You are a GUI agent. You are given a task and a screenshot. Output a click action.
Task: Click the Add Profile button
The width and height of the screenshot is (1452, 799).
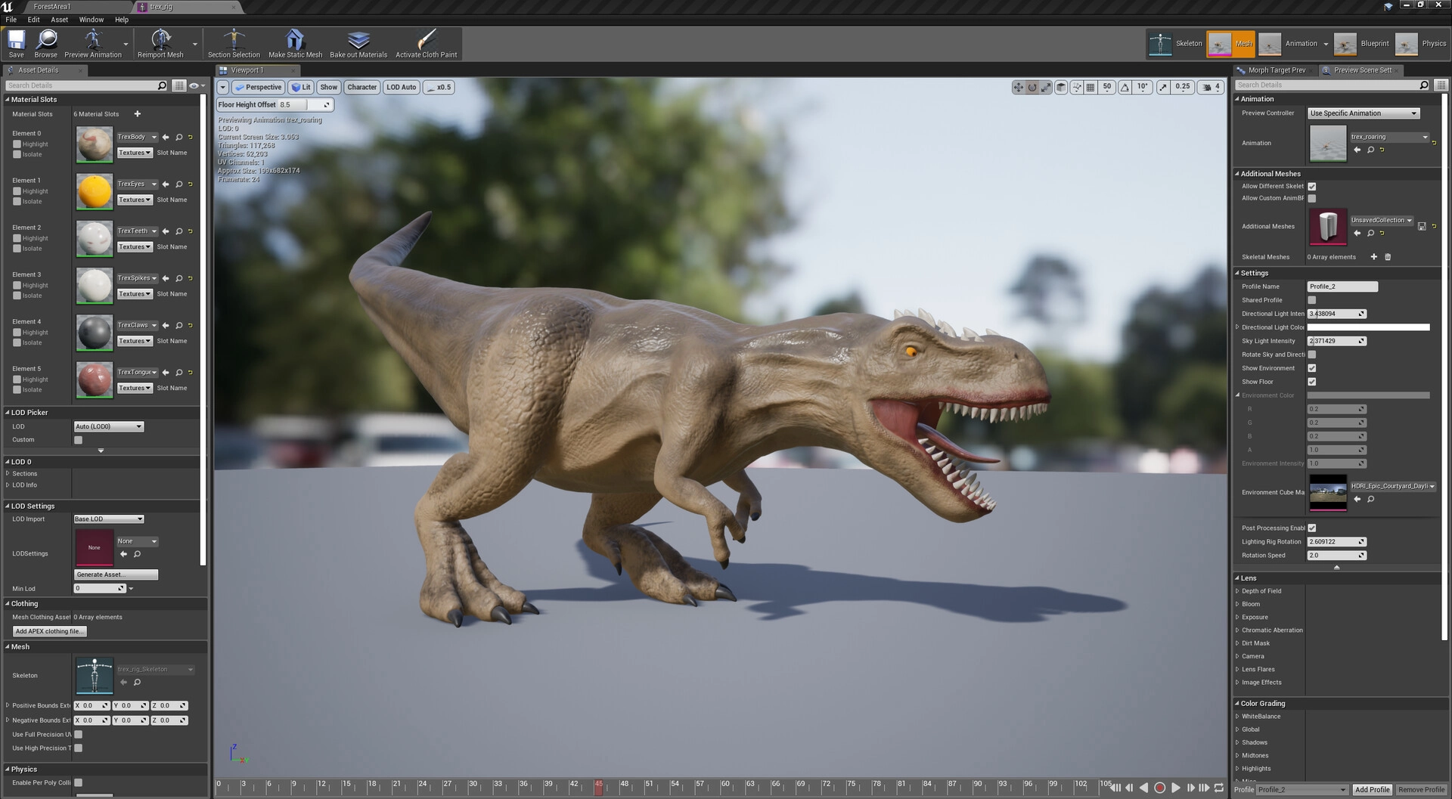coord(1371,789)
